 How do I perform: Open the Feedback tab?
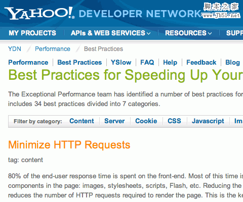tap(201, 63)
